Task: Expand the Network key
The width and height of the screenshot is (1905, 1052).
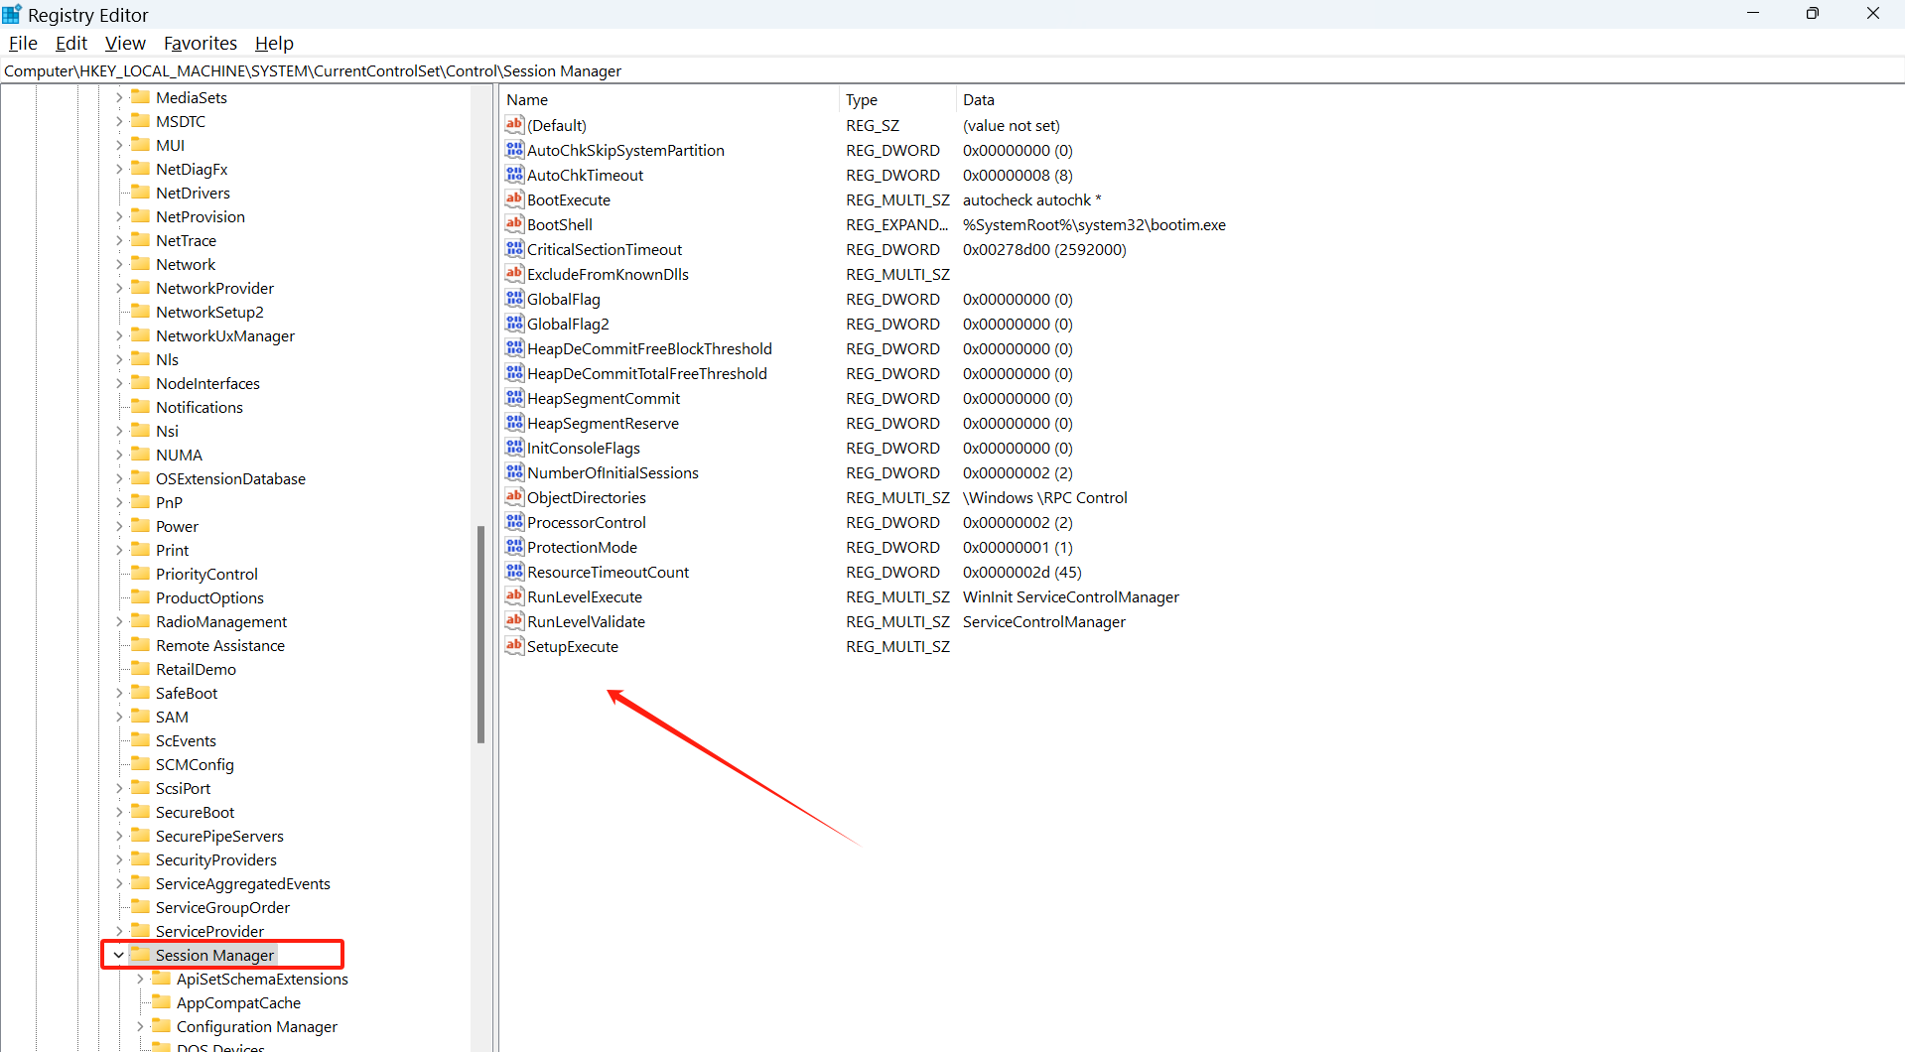Action: click(119, 264)
